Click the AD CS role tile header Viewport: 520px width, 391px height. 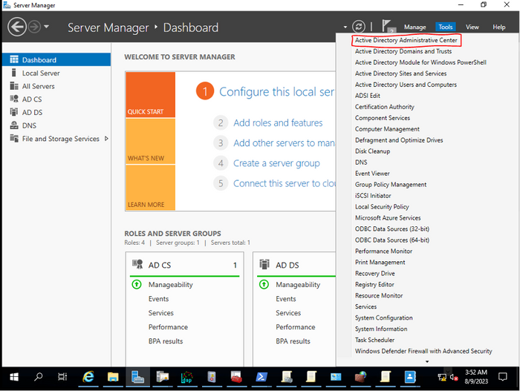185,265
